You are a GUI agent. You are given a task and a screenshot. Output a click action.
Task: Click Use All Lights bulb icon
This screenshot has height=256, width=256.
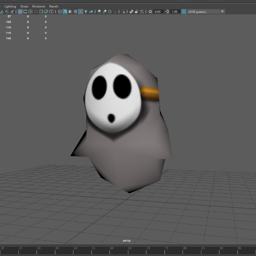86,12
